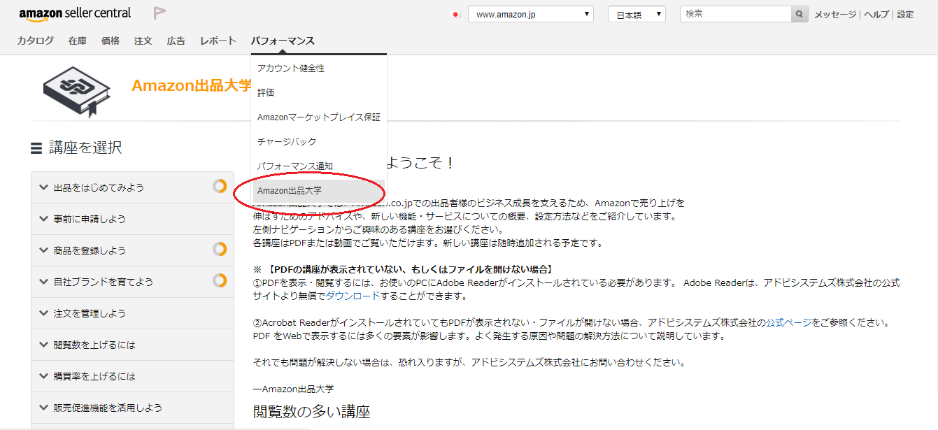Viewport: 938px width, 430px height.
Task: Click the search magnifier button
Action: click(800, 14)
